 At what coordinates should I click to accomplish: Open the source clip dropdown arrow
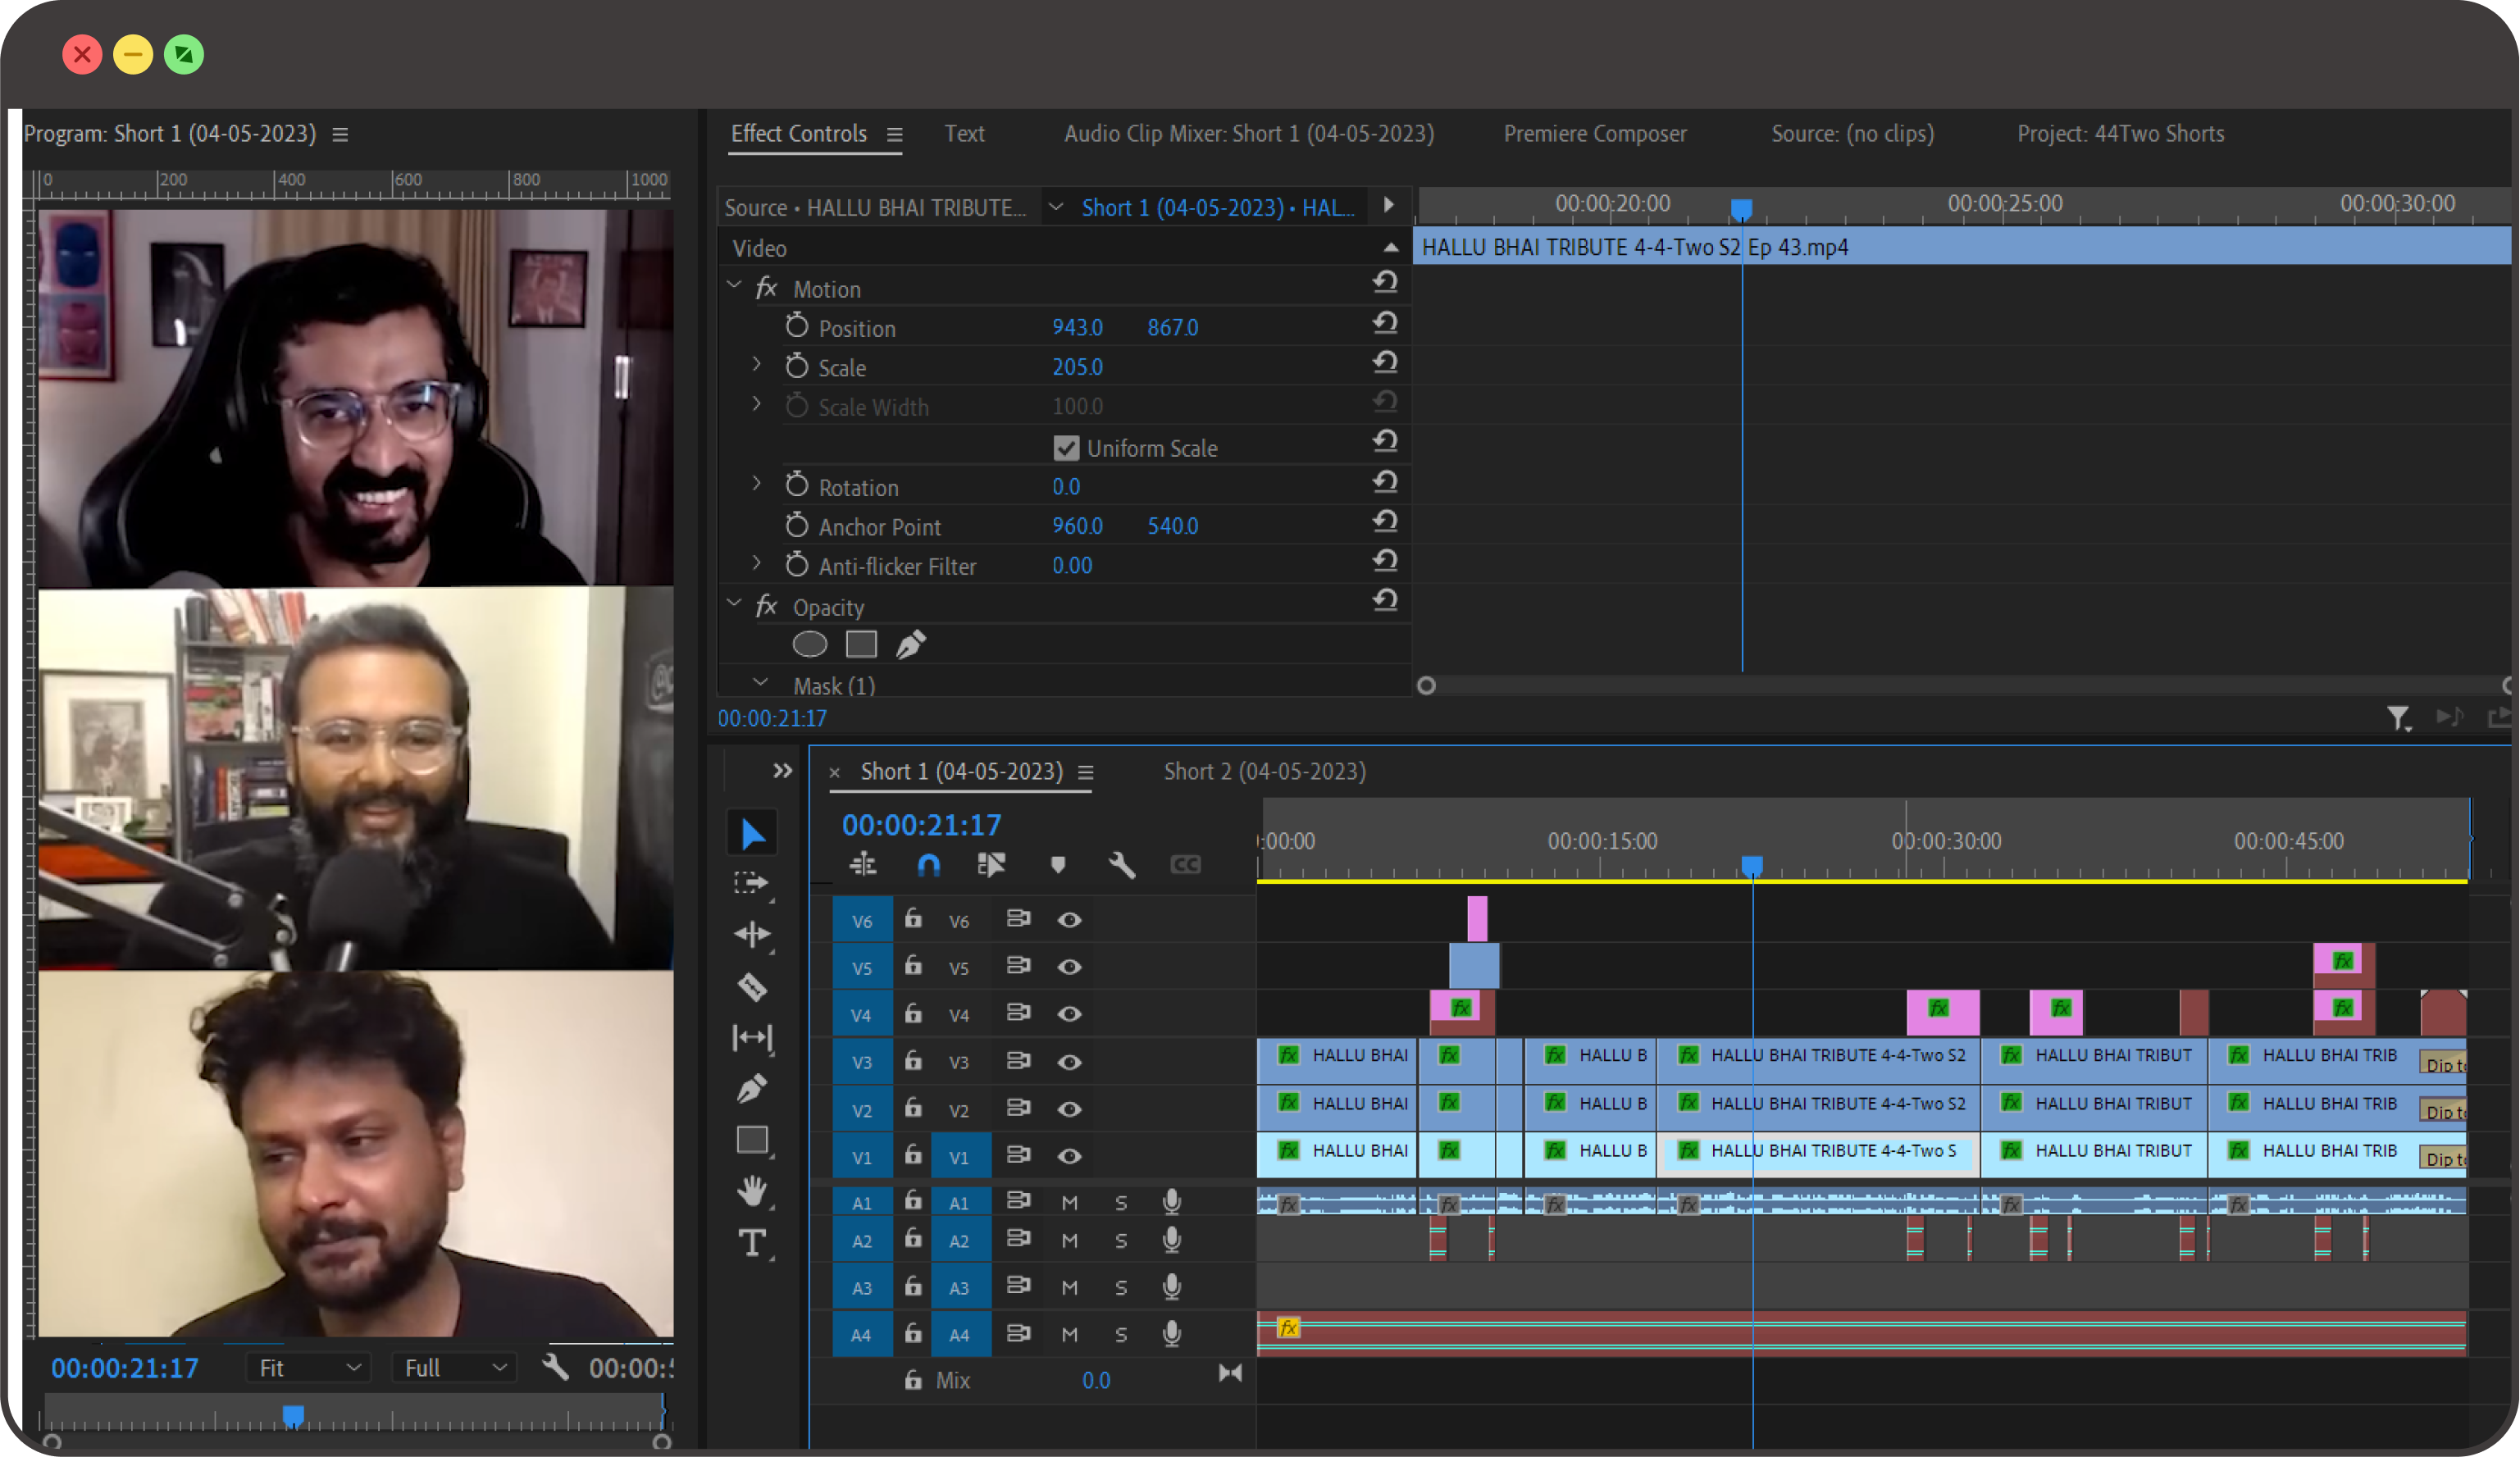(1055, 207)
